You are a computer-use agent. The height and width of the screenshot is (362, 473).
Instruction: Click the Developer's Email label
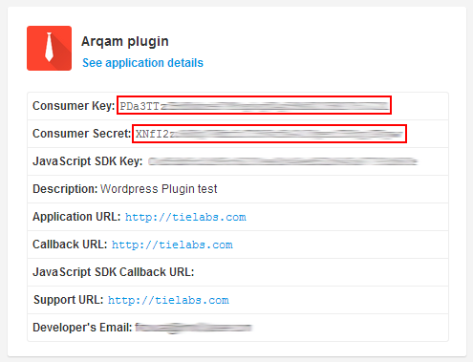coord(82,328)
